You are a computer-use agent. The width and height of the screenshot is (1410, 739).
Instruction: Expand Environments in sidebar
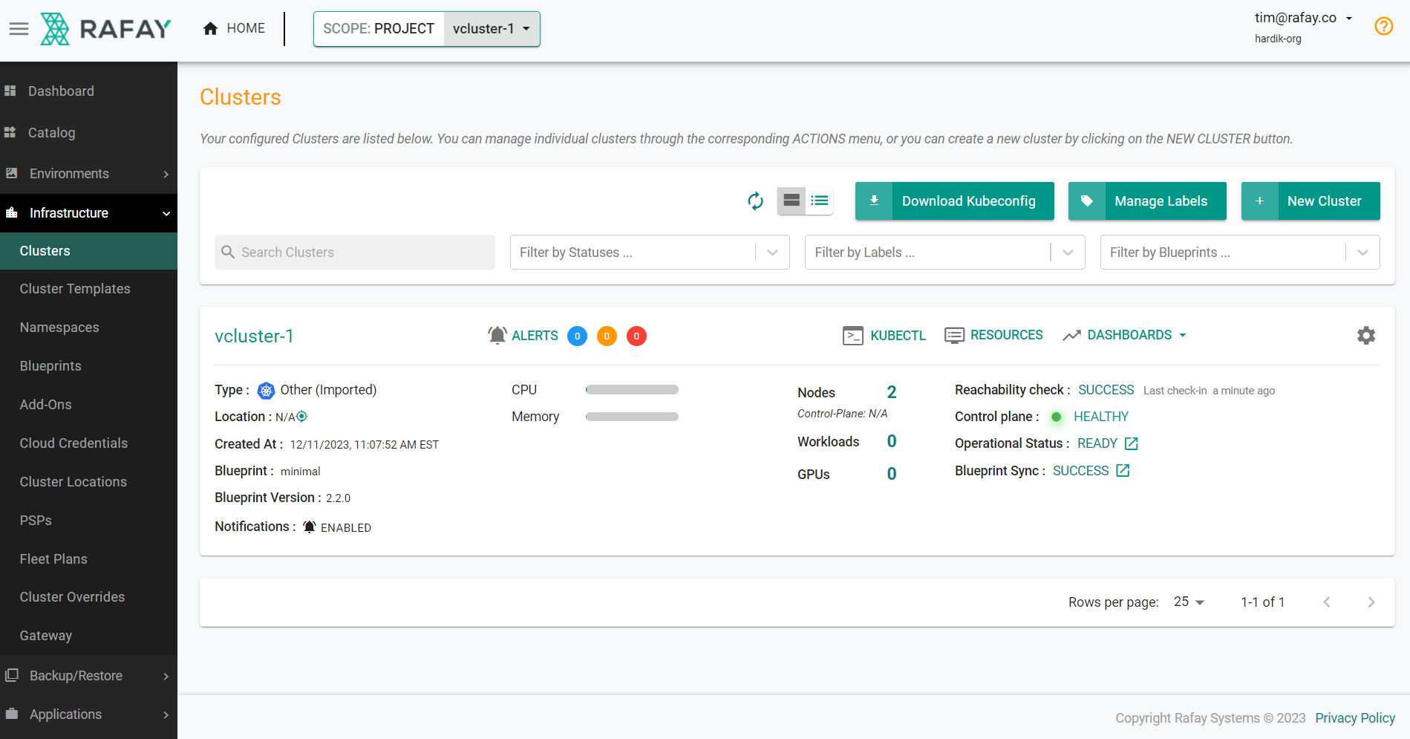point(88,174)
